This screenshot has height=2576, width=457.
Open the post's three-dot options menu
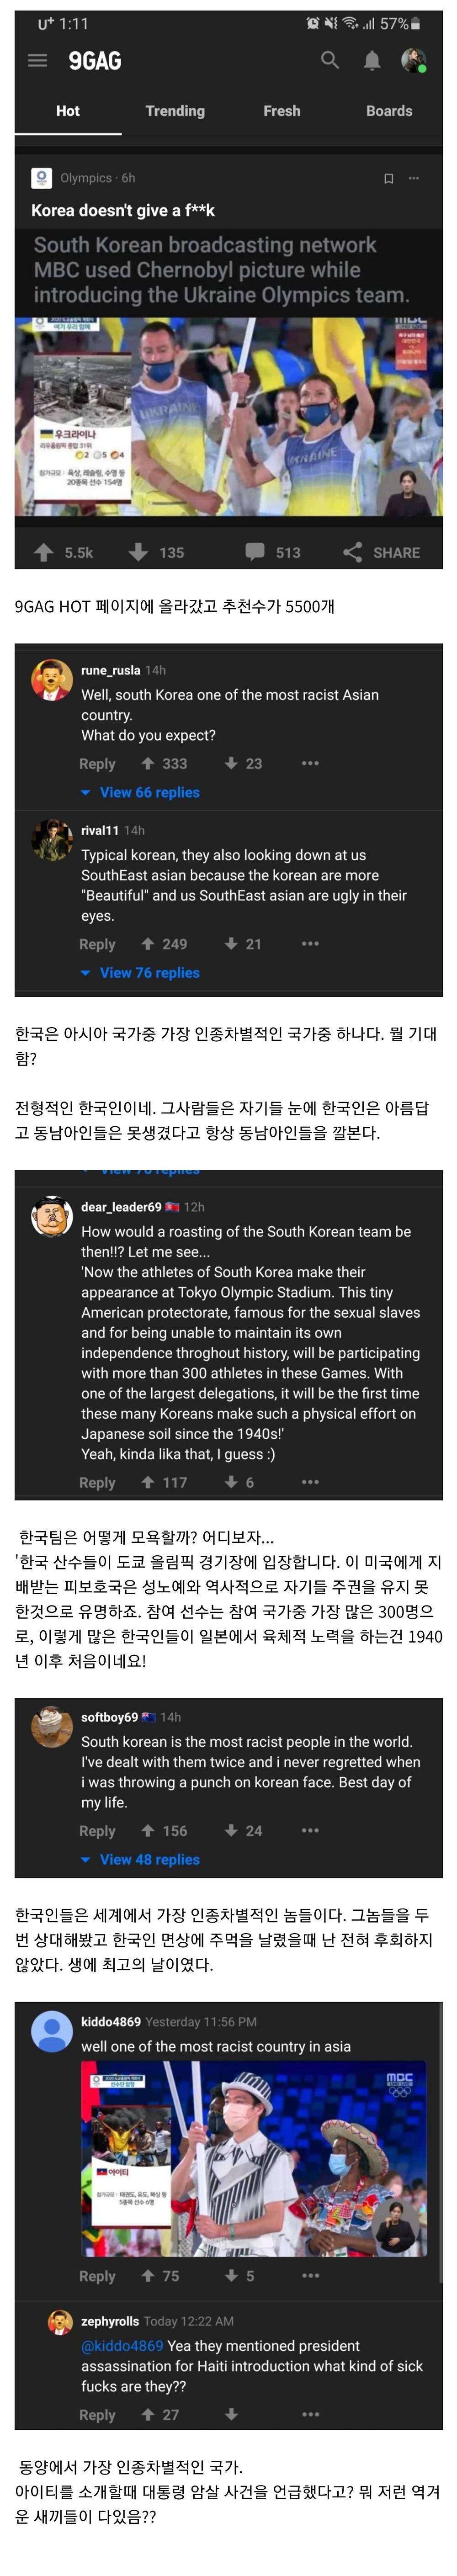pos(414,178)
